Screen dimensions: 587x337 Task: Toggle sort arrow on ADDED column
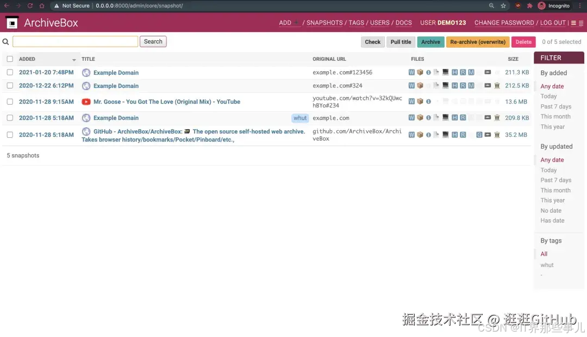(74, 60)
